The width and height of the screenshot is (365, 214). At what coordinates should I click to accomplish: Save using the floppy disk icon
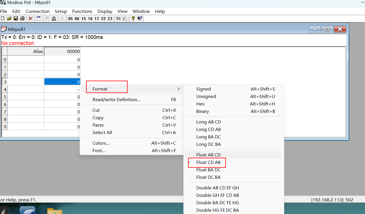pos(16,19)
